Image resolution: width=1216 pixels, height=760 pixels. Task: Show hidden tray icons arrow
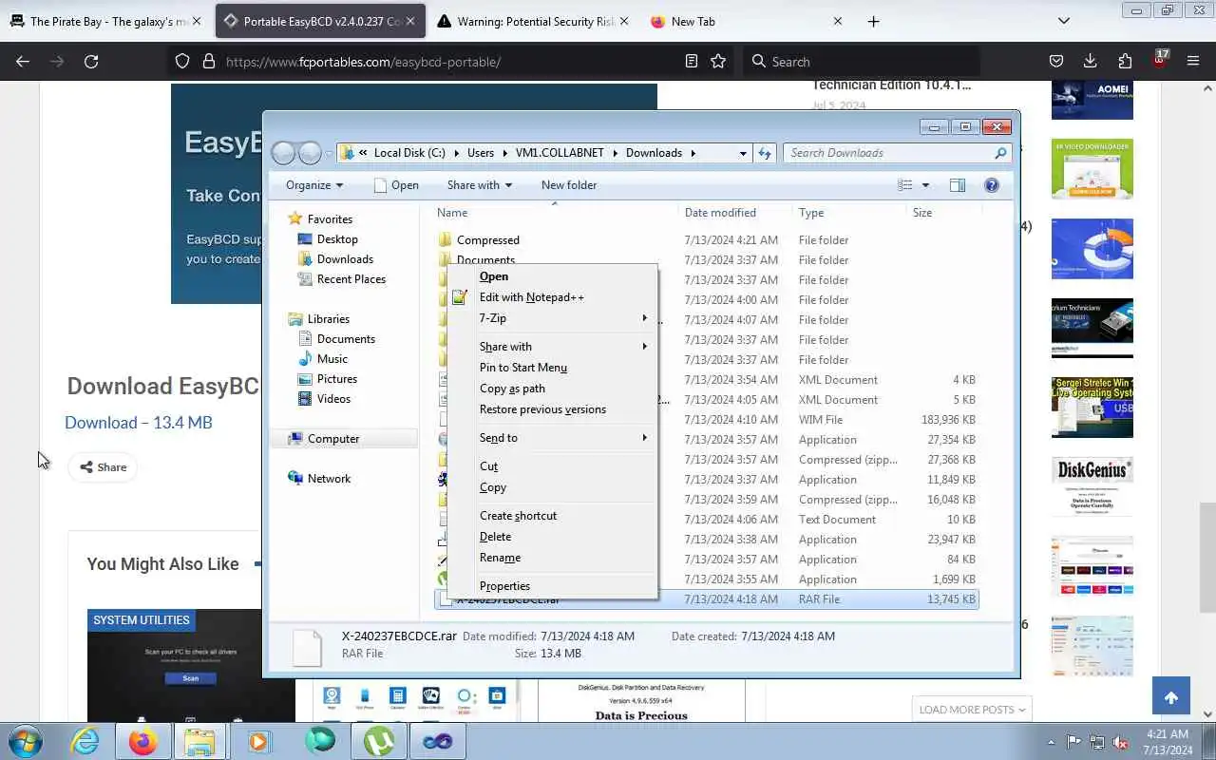[x=1051, y=742]
